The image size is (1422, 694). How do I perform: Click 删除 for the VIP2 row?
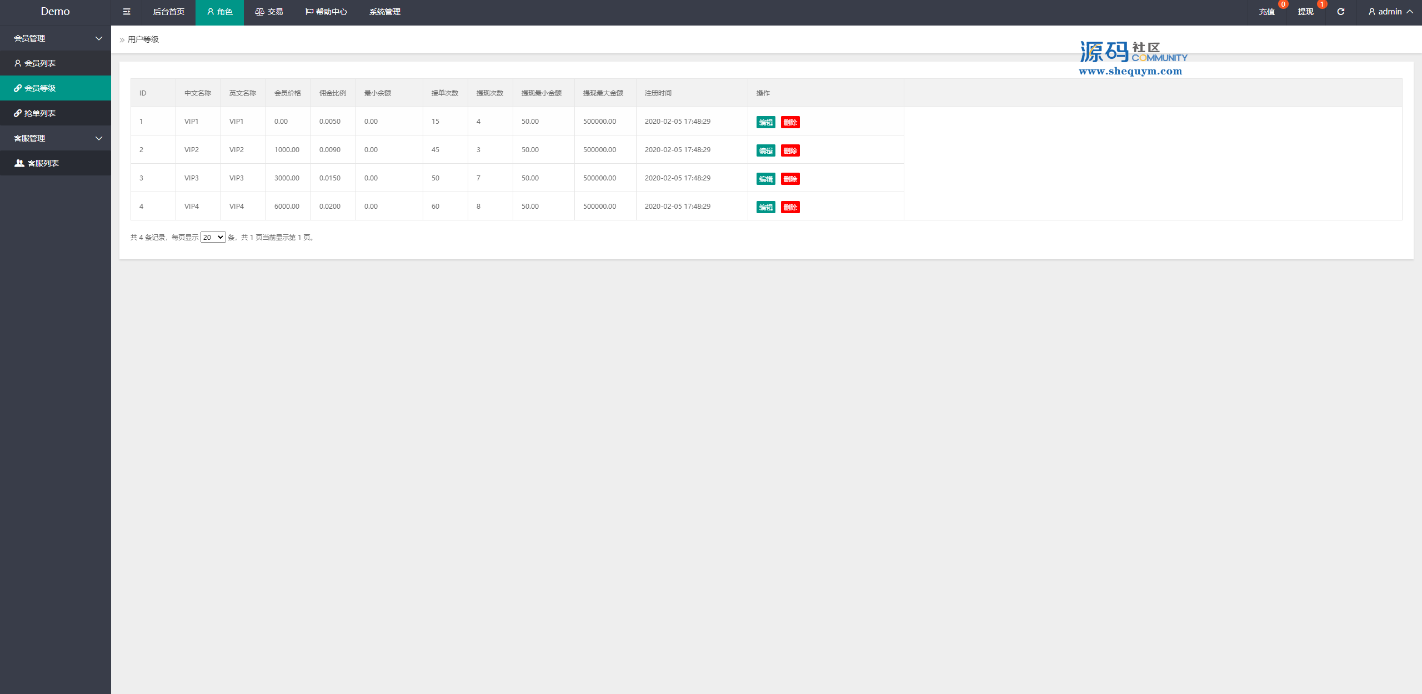tap(790, 150)
